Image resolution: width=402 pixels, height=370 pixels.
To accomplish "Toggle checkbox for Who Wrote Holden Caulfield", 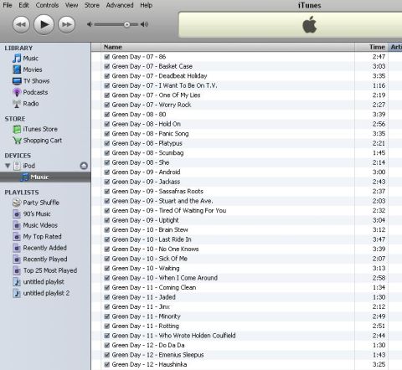I will 106,336.
